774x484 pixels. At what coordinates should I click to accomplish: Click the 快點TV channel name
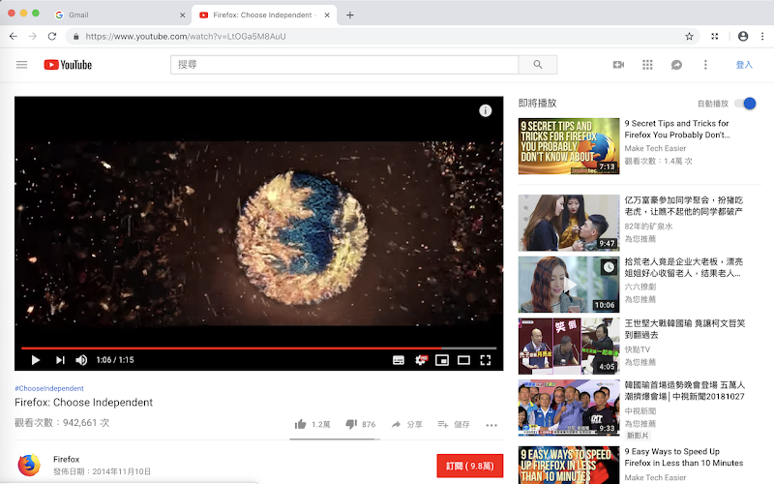coord(638,349)
